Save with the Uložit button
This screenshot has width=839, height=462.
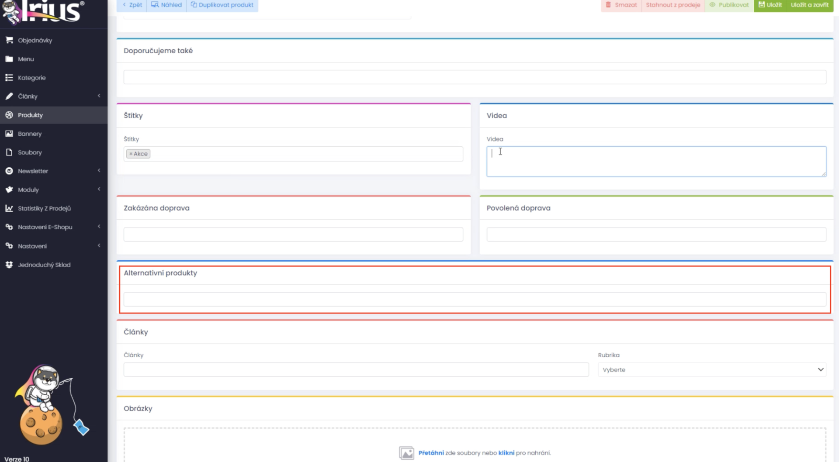pos(770,5)
